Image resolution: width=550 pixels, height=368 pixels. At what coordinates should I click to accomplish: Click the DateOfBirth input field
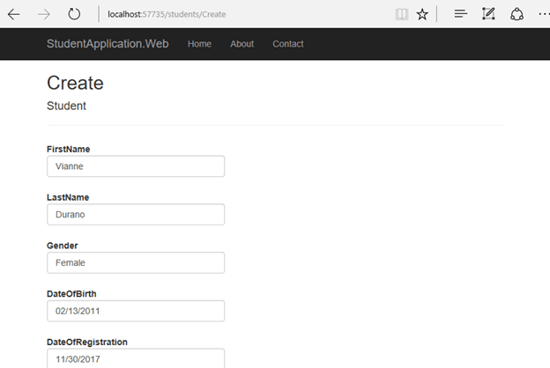tap(136, 311)
